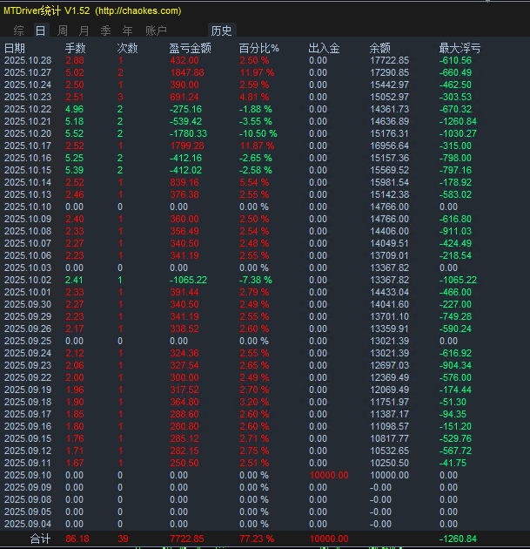Select date 2025.10.13
This screenshot has width=530, height=549.
28,194
